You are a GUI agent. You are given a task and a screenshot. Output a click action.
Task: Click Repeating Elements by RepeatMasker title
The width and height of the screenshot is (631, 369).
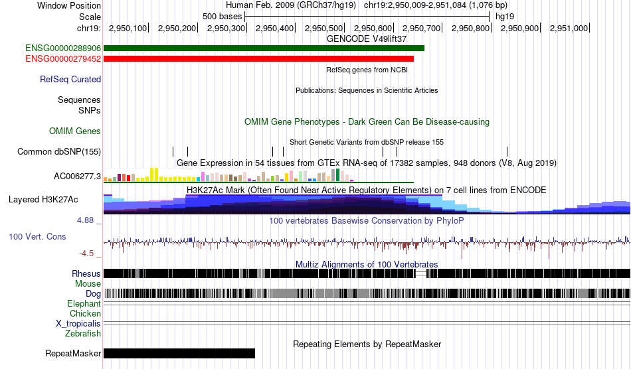[367, 344]
